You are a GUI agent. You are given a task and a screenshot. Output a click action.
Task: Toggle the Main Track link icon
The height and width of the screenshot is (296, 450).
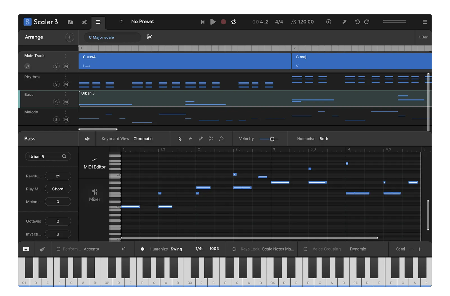pos(27,66)
